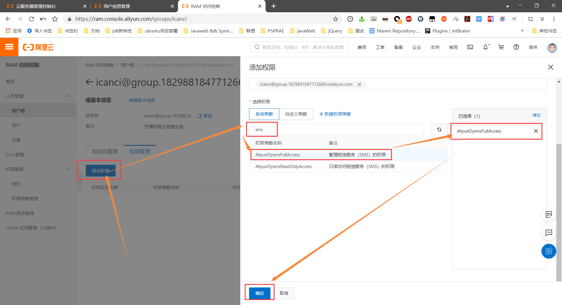Expand hidden extensions chevron
Screen dimensions: 562x305
(542, 19)
